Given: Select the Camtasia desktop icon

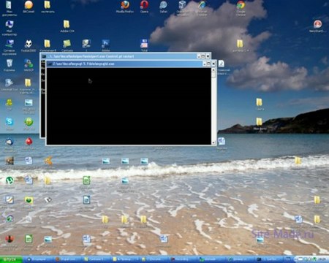Looking at the screenshot, I should pos(67,44).
